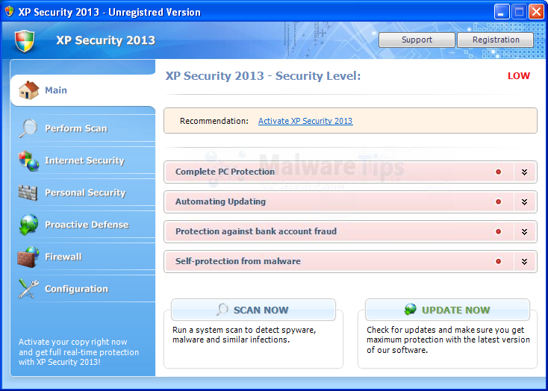Switch to the Proactive Defense section
Viewport: 548px width, 391px height.
point(83,225)
